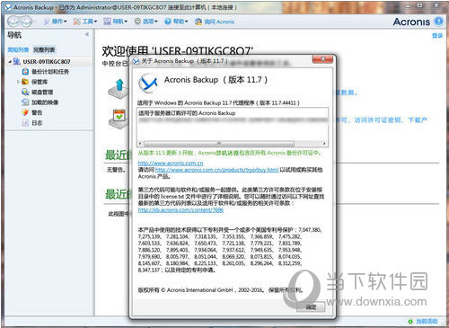449x328 pixels.
Task: Open the 操作 (Actions) menu
Action: tap(56, 22)
